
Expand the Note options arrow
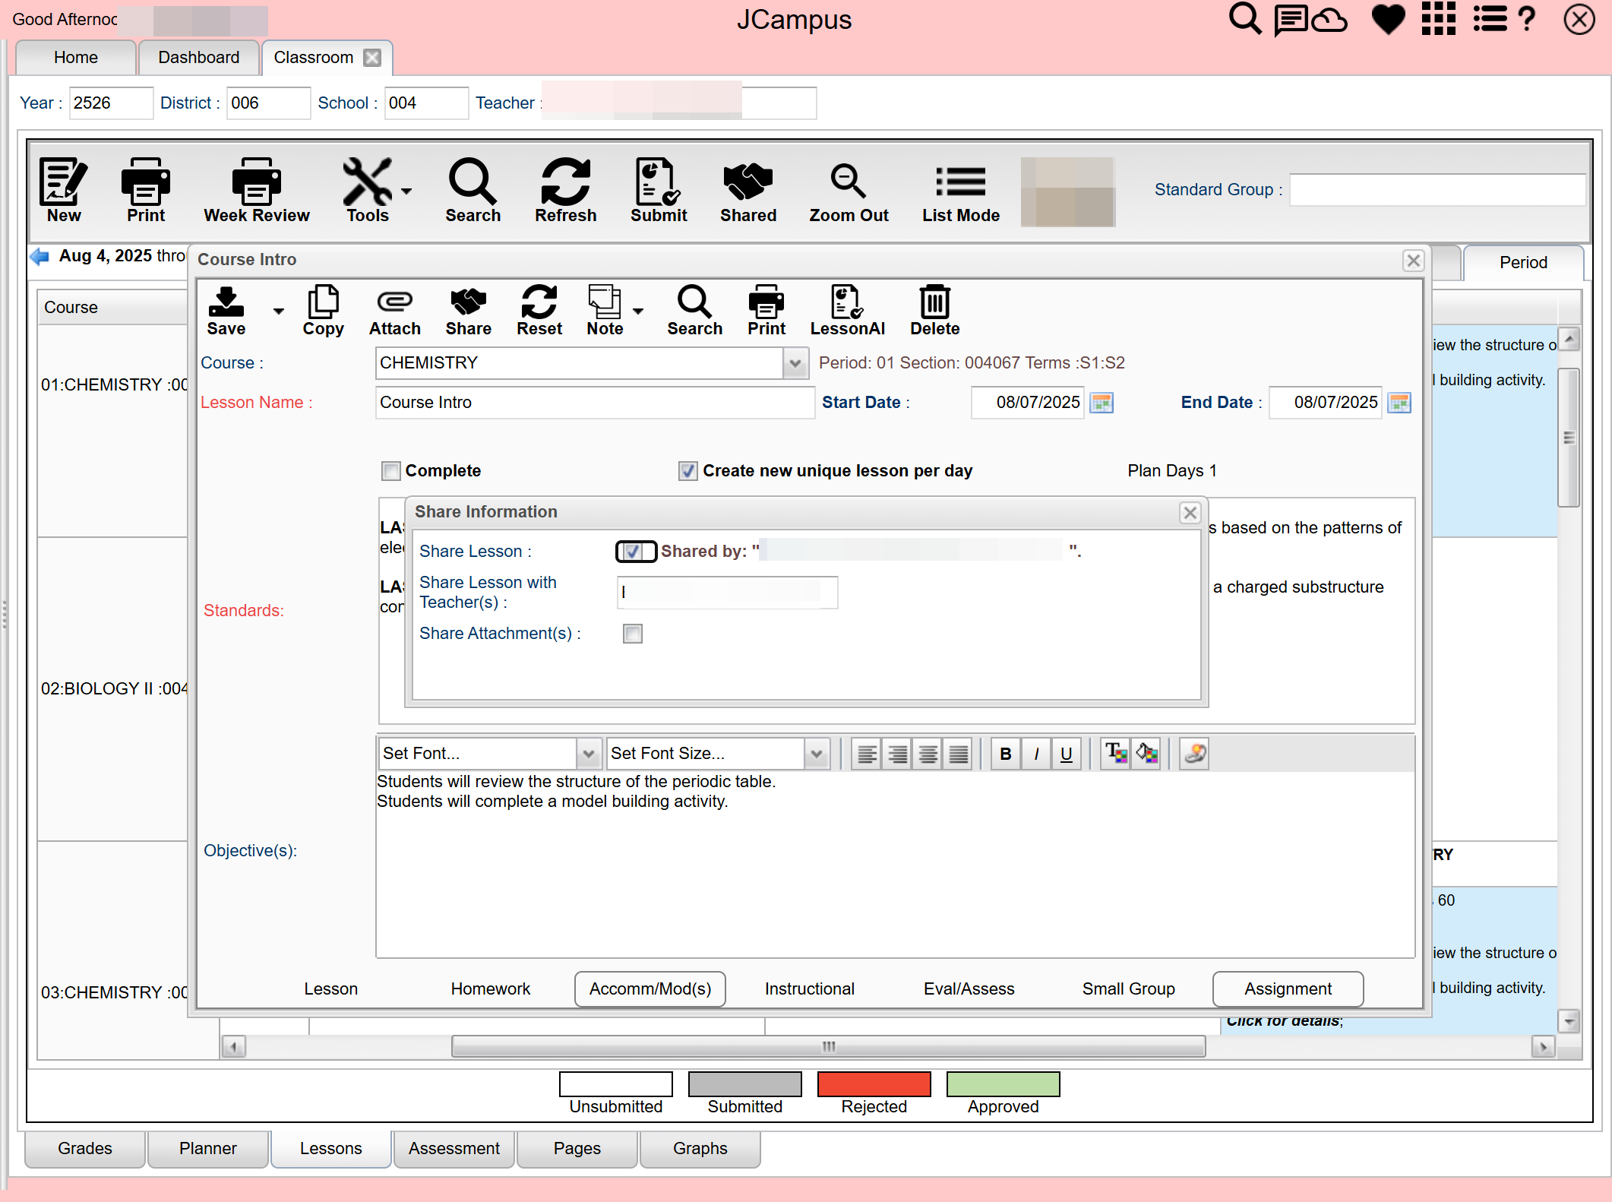pyautogui.click(x=638, y=311)
